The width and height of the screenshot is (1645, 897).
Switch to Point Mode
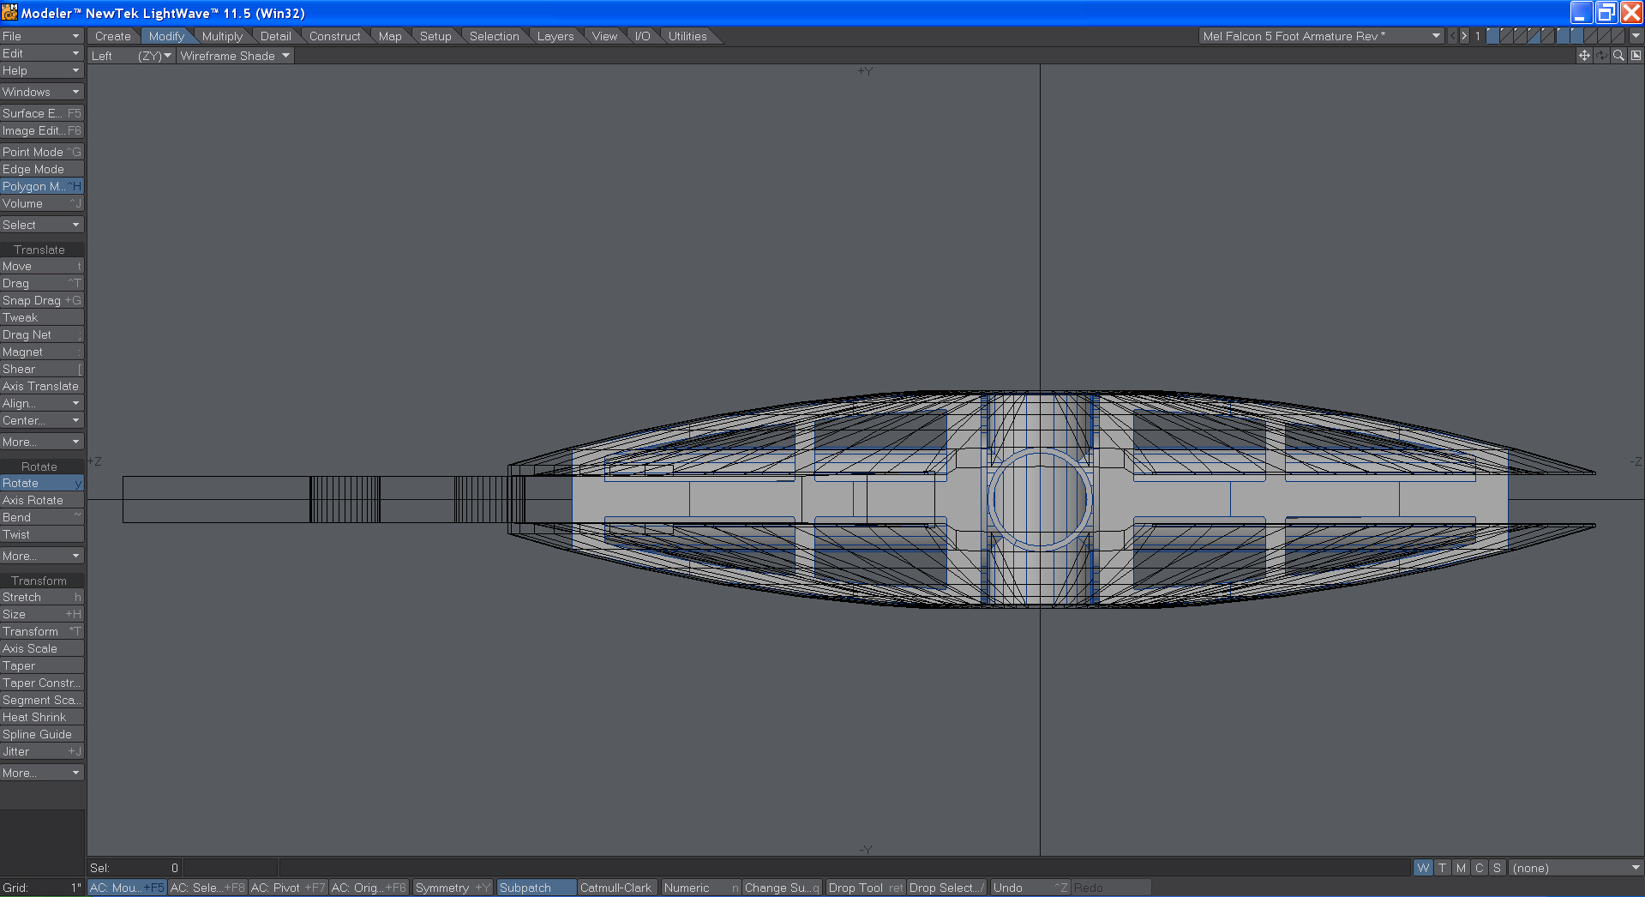pos(42,152)
